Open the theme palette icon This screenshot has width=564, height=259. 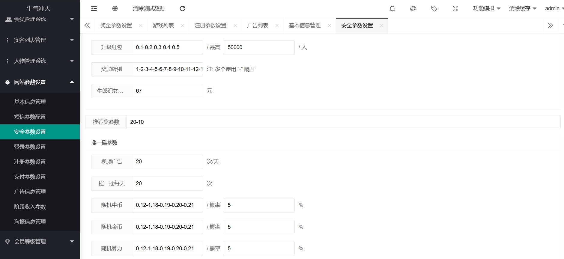413,9
